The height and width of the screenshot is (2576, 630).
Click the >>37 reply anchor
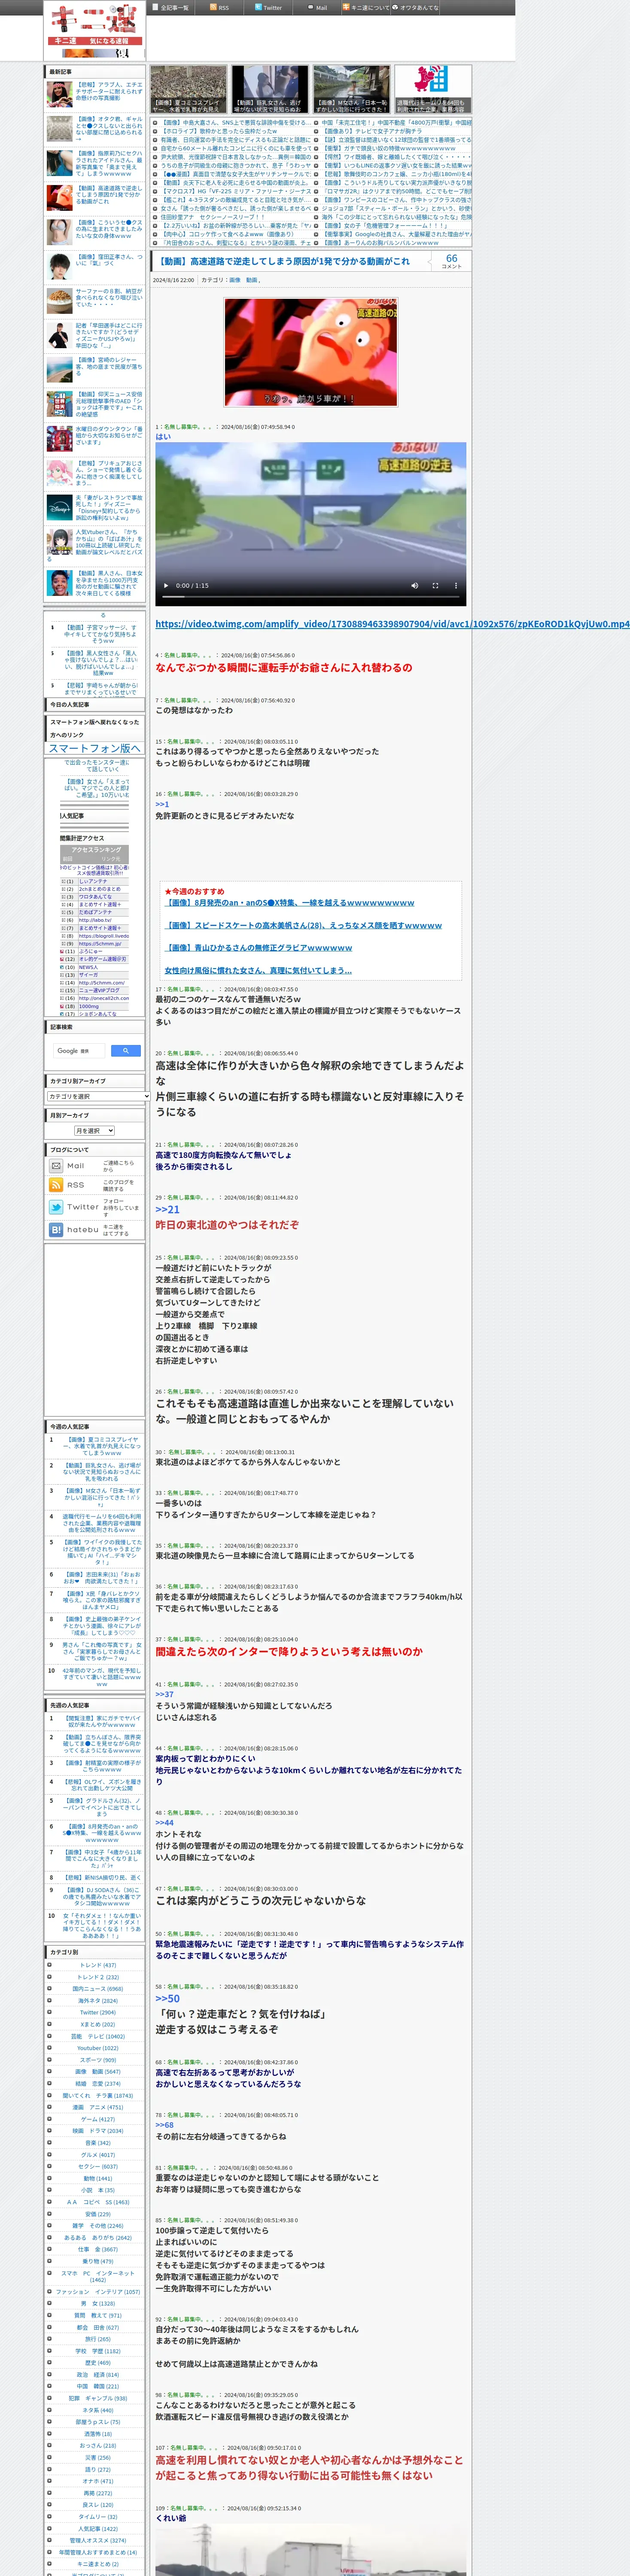click(x=164, y=1694)
